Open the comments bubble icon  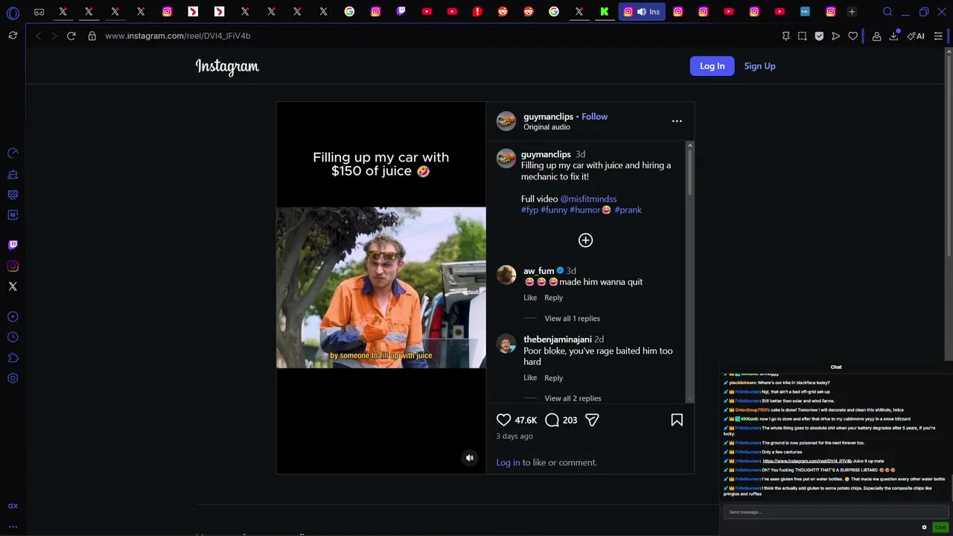point(552,420)
